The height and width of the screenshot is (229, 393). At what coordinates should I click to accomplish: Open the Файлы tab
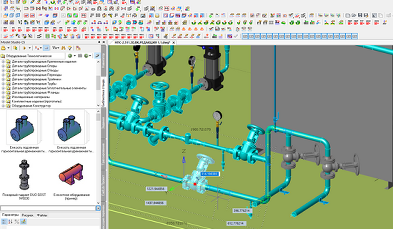(42, 215)
